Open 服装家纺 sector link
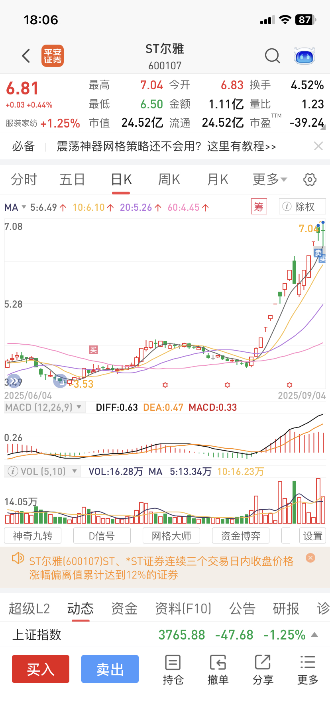Screen dimensions: 330x714 click(22, 124)
